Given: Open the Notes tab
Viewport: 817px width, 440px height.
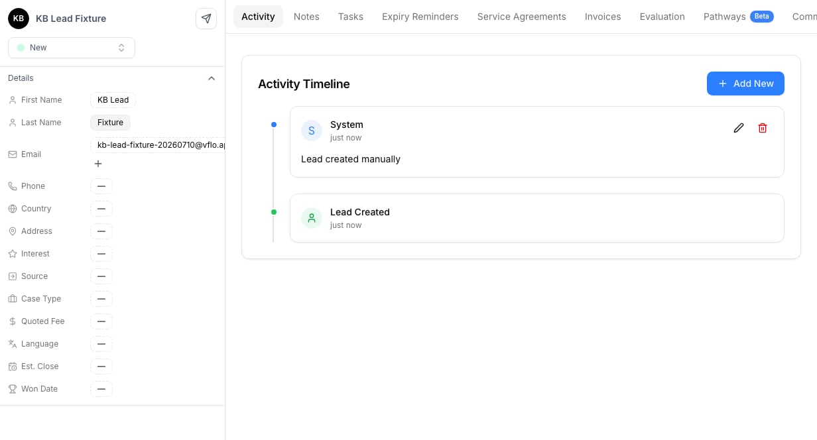Looking at the screenshot, I should 306,17.
